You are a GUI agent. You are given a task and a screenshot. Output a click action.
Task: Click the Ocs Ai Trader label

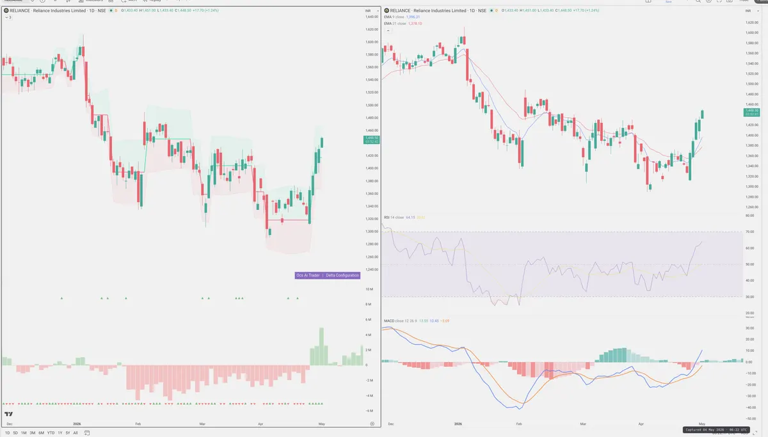(x=308, y=275)
